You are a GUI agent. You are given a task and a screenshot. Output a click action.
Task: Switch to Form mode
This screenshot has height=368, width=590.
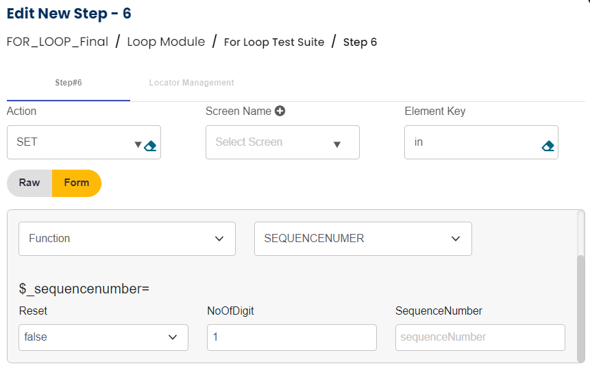(x=77, y=183)
